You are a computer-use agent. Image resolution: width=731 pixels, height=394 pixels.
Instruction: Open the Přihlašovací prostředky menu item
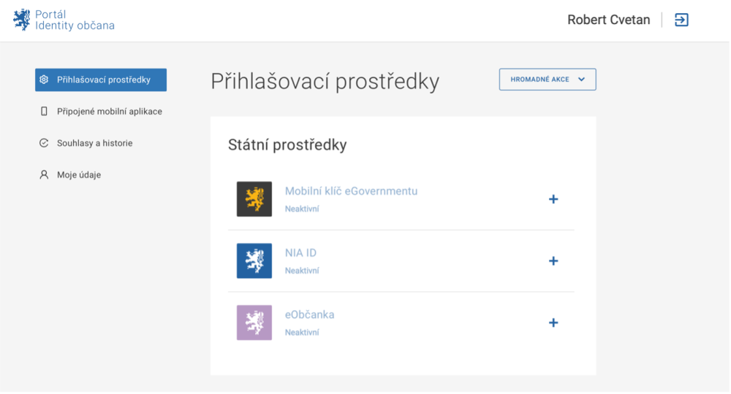[x=104, y=80]
